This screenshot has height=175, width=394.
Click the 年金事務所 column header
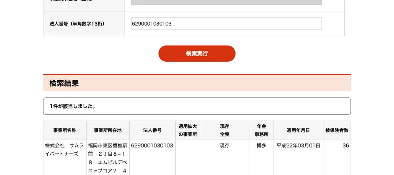262,131
